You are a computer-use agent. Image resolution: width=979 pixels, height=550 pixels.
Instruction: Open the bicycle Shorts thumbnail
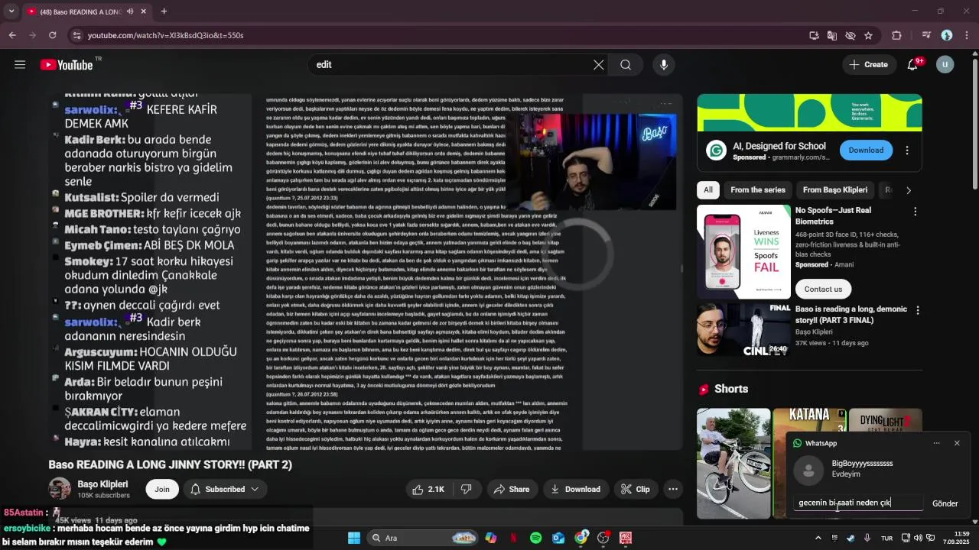coord(733,464)
